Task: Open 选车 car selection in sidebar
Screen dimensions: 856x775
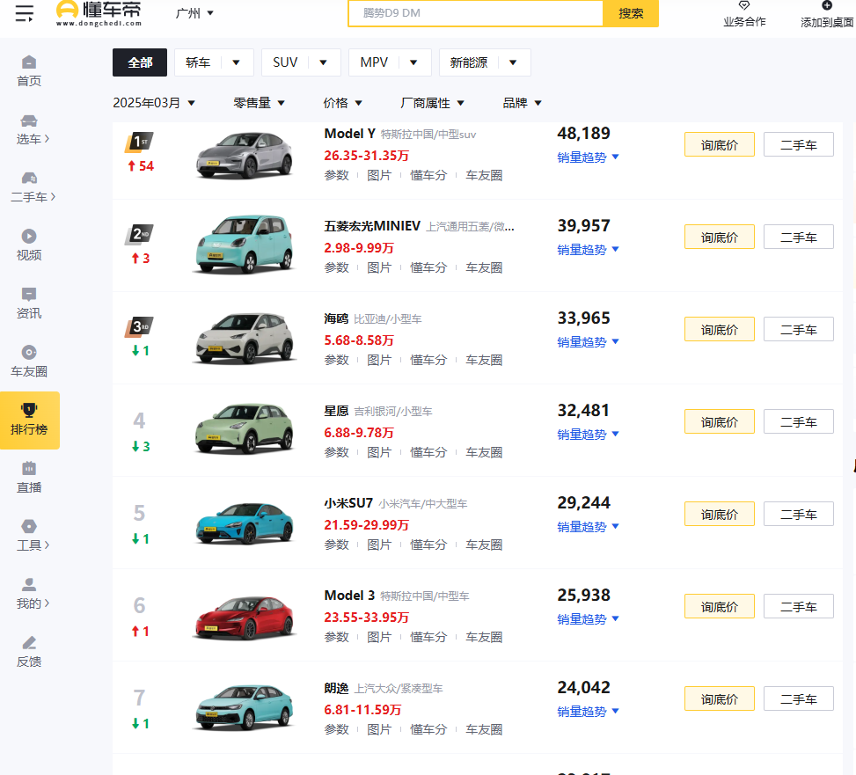Action: click(x=33, y=130)
